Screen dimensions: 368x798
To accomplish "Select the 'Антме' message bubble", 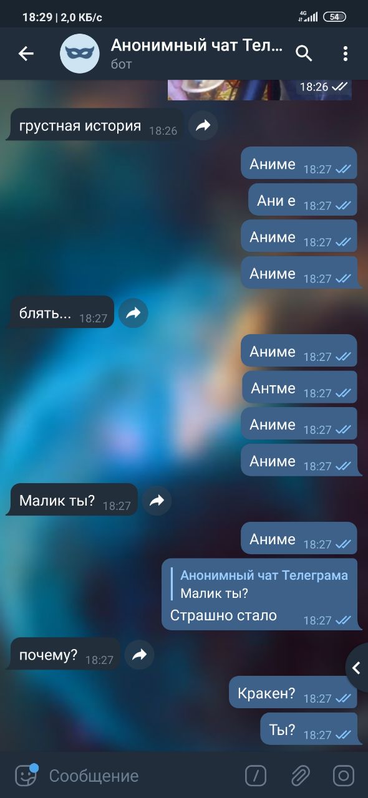I will (x=299, y=387).
